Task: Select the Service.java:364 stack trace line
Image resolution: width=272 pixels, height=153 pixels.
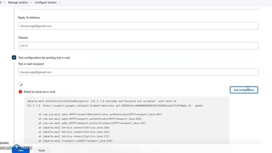Action: point(74,127)
